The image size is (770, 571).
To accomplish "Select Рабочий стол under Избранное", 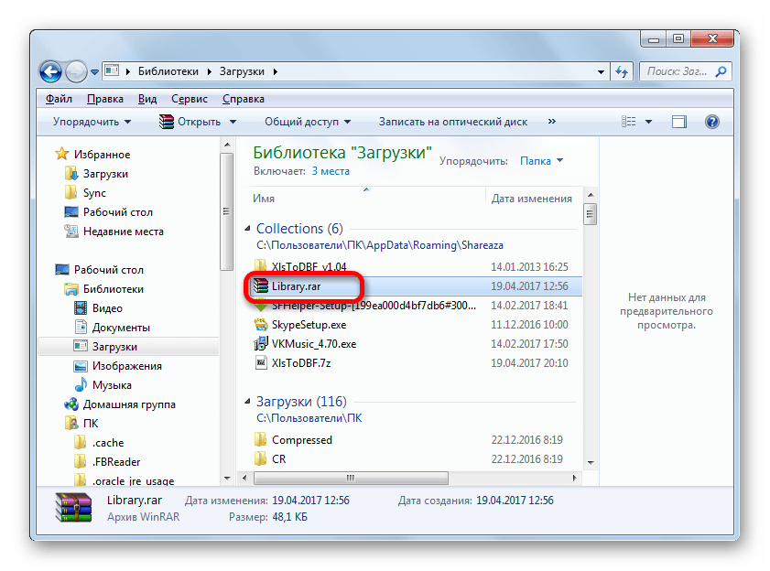I will point(118,212).
